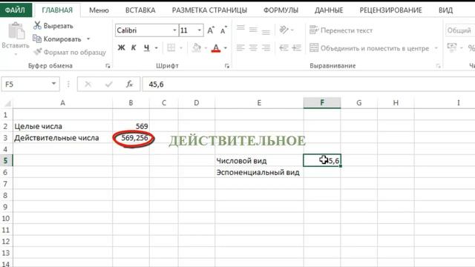This screenshot has height=267, width=475.
Task: Select cell containing 569,256
Action: pyautogui.click(x=131, y=138)
